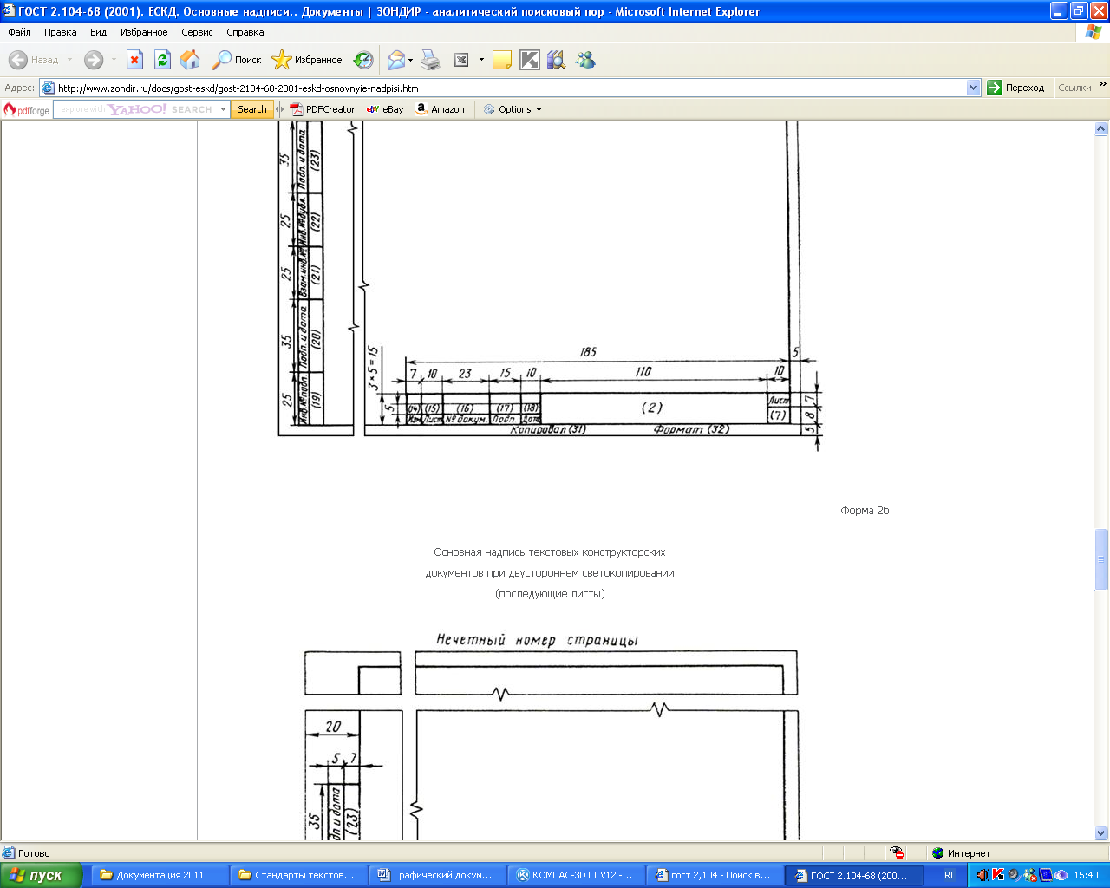Switch to Графический докум taskbar window
1110x888 pixels.
[437, 875]
